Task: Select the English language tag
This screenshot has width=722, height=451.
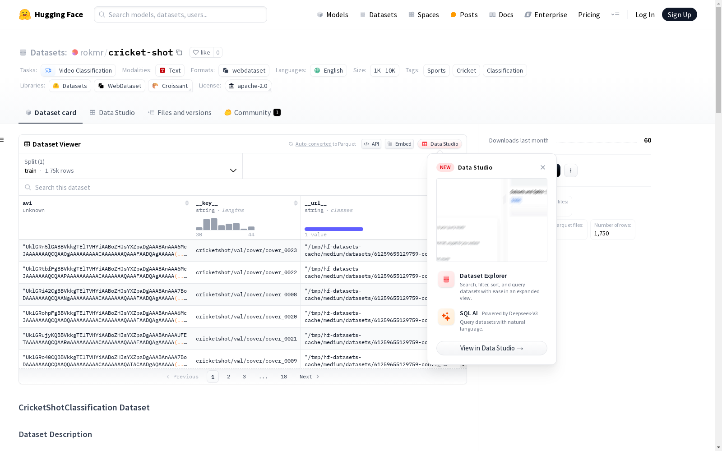Action: pyautogui.click(x=329, y=70)
